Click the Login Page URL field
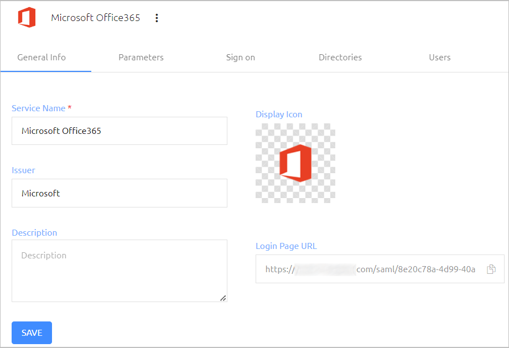The image size is (509, 348). [x=380, y=269]
